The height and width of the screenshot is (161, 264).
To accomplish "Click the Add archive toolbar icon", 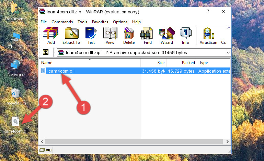I will 51,36.
